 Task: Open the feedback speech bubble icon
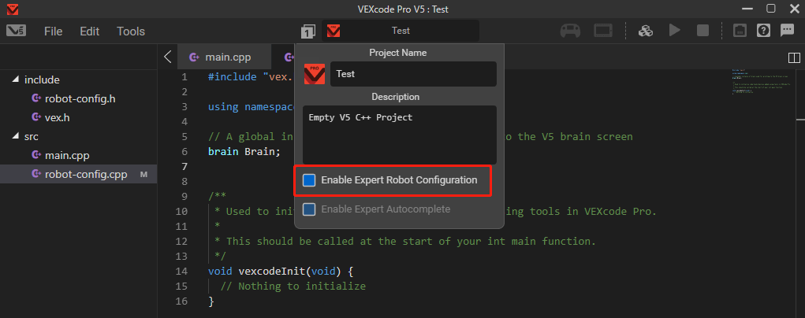(x=787, y=31)
